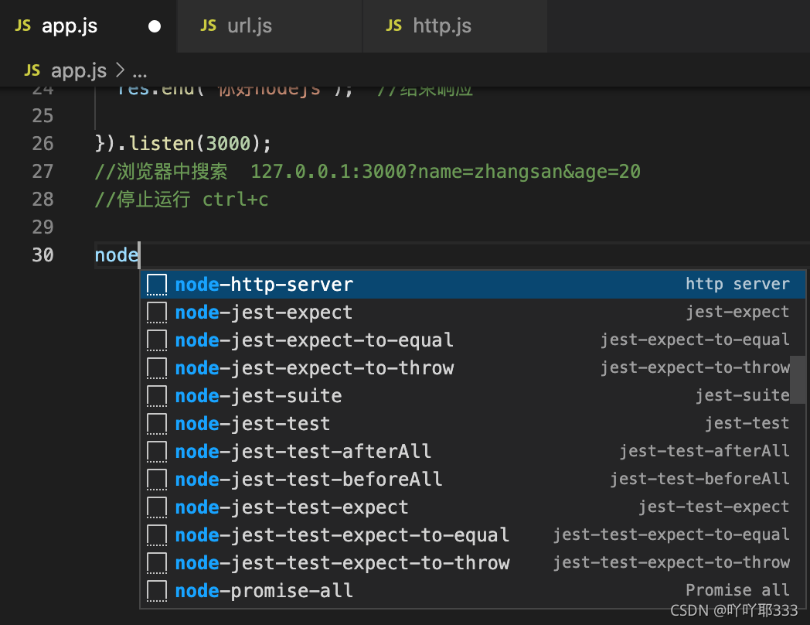This screenshot has height=625, width=810.
Task: Select the node-http-server suggestion
Action: [473, 285]
